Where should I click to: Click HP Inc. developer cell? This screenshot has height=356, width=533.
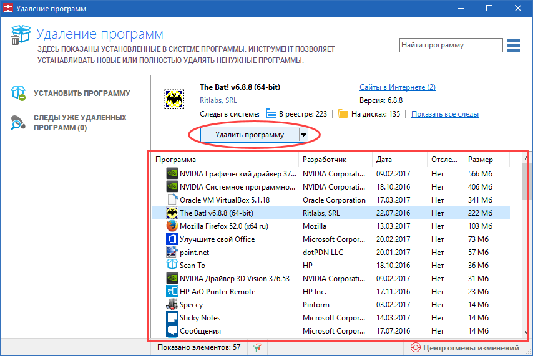point(315,292)
